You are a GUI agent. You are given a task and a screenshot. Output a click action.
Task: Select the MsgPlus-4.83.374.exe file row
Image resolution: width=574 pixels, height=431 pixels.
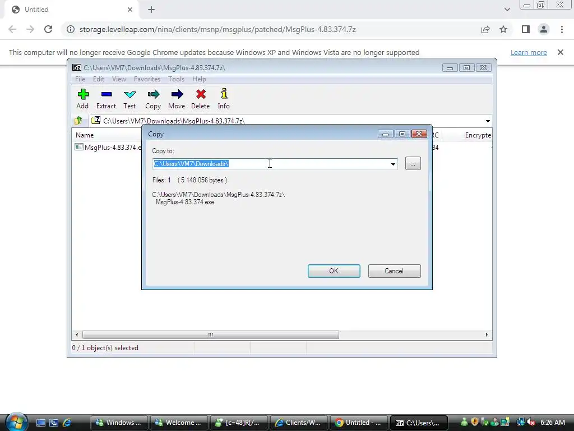[108, 148]
